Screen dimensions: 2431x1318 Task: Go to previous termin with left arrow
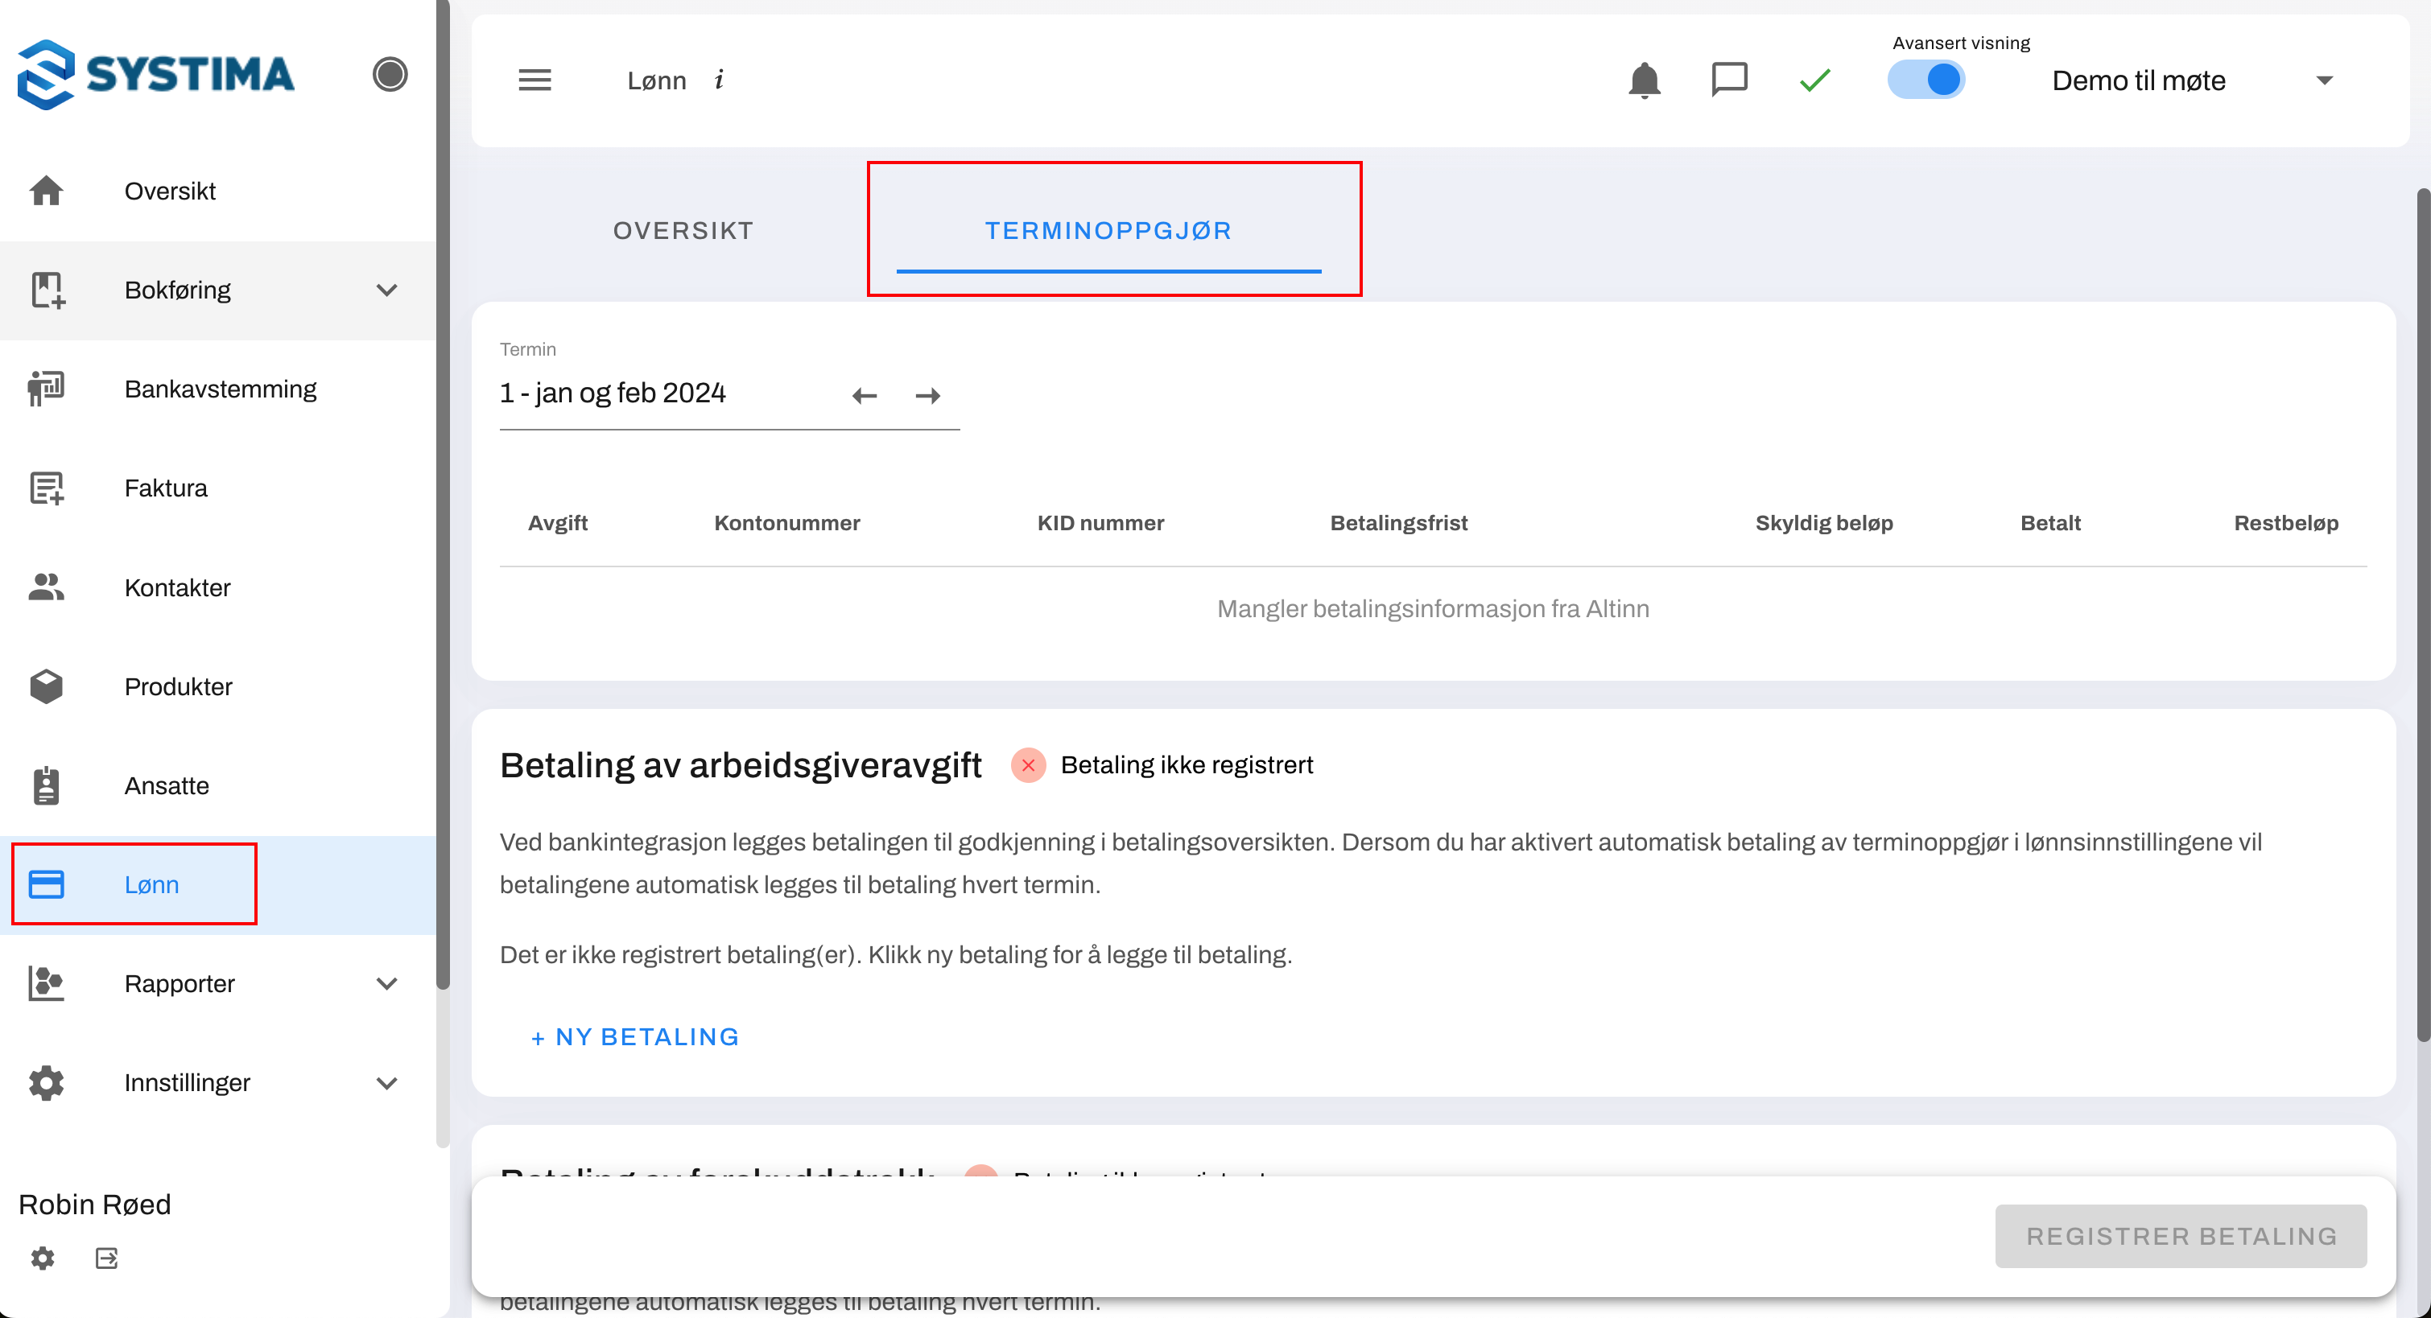(x=864, y=395)
